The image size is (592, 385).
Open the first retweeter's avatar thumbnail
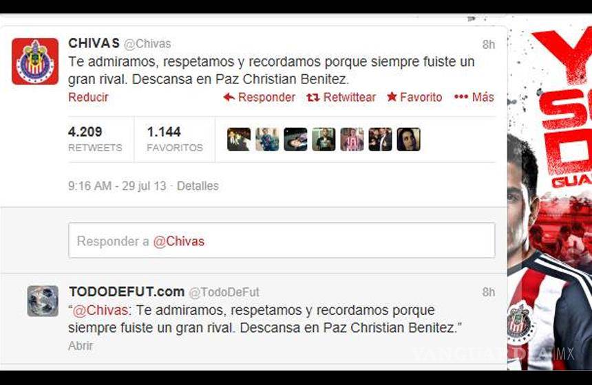[x=239, y=139]
